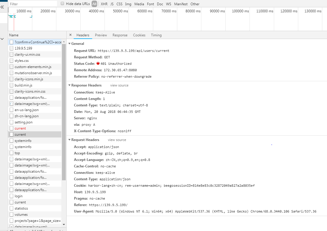Image resolution: width=327 pixels, height=231 pixels.
Task: Collapse the panel with the « icon
Action: pos(3,7)
